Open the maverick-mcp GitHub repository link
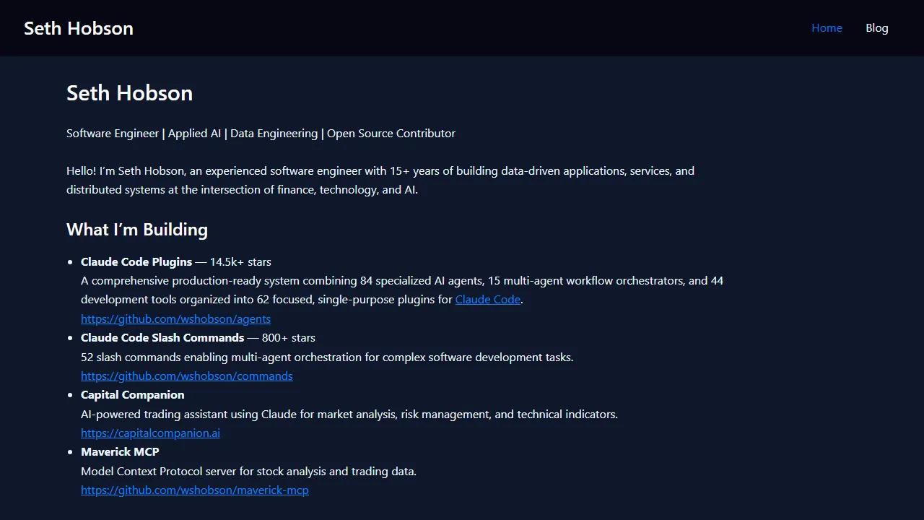 pos(194,490)
